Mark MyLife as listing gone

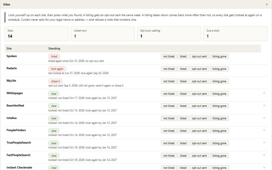[219, 81]
